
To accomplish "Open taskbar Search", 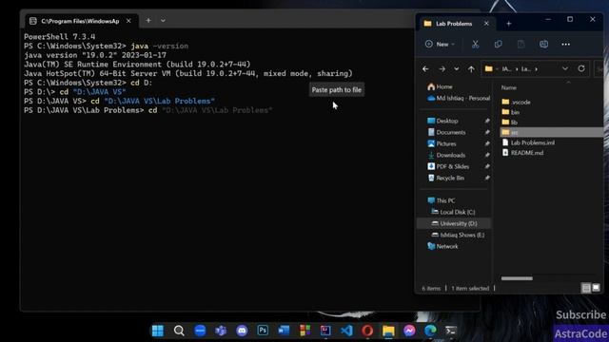I will point(179,331).
